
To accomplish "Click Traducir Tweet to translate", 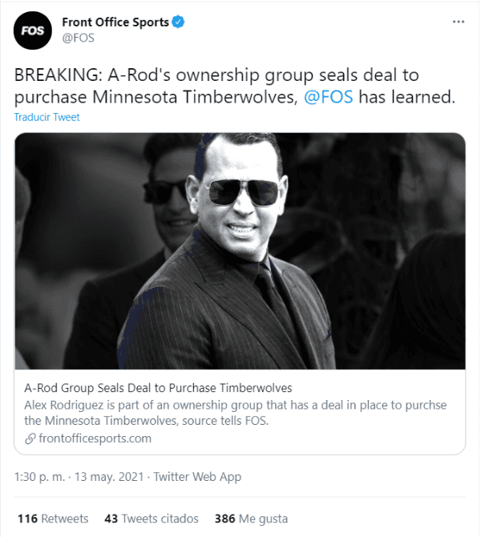I will 46,117.
